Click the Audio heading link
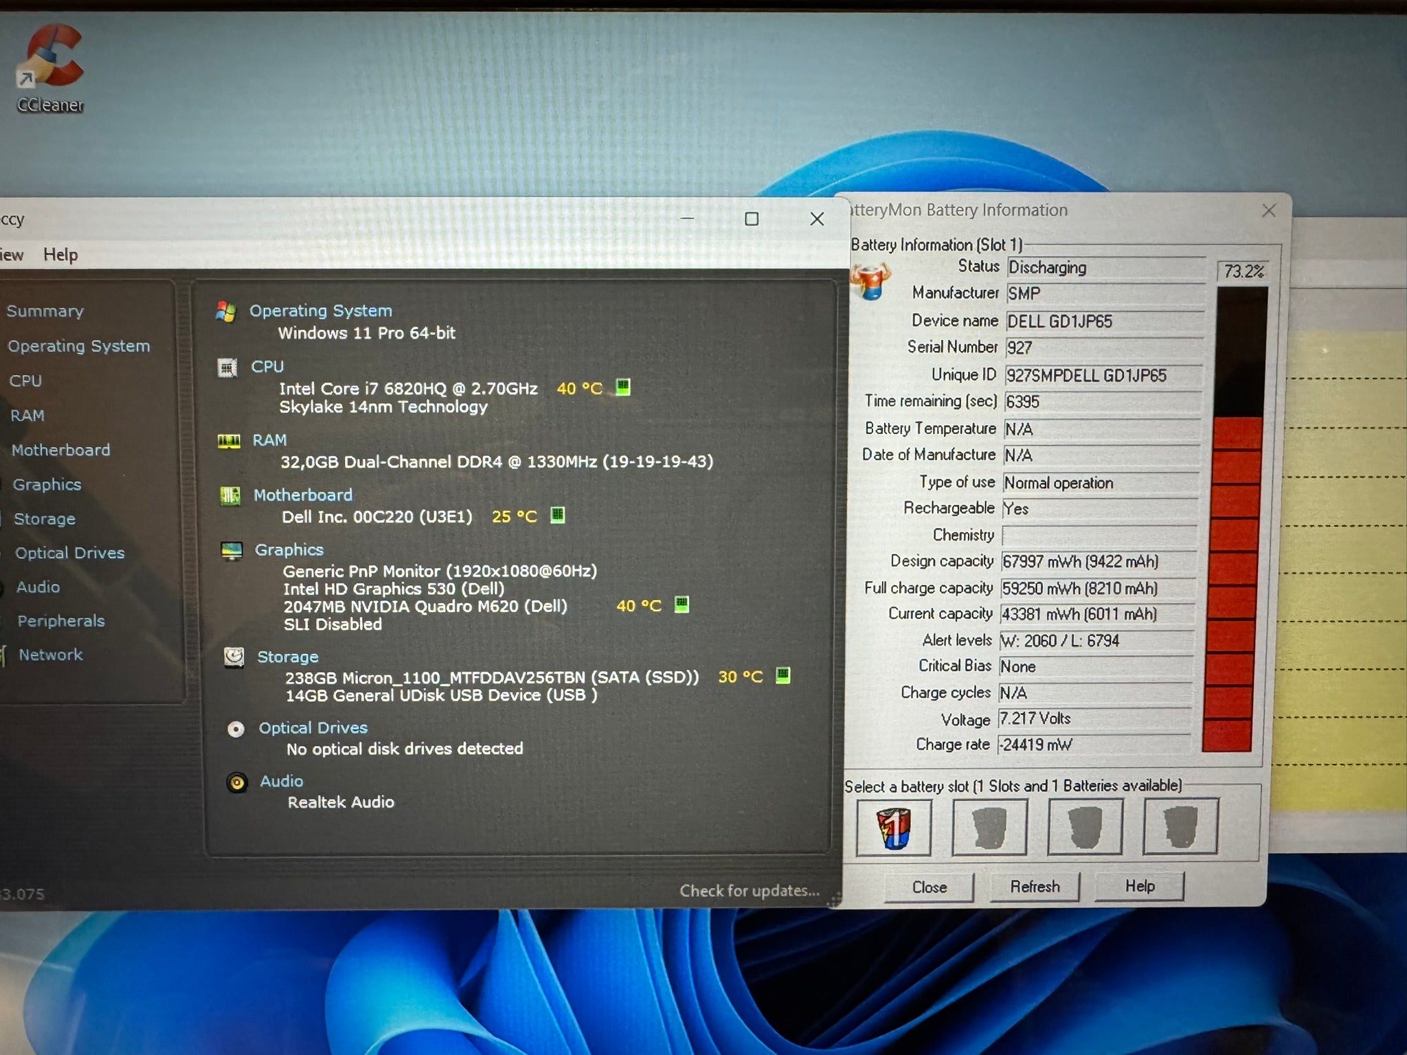Image resolution: width=1407 pixels, height=1055 pixels. pos(281,782)
